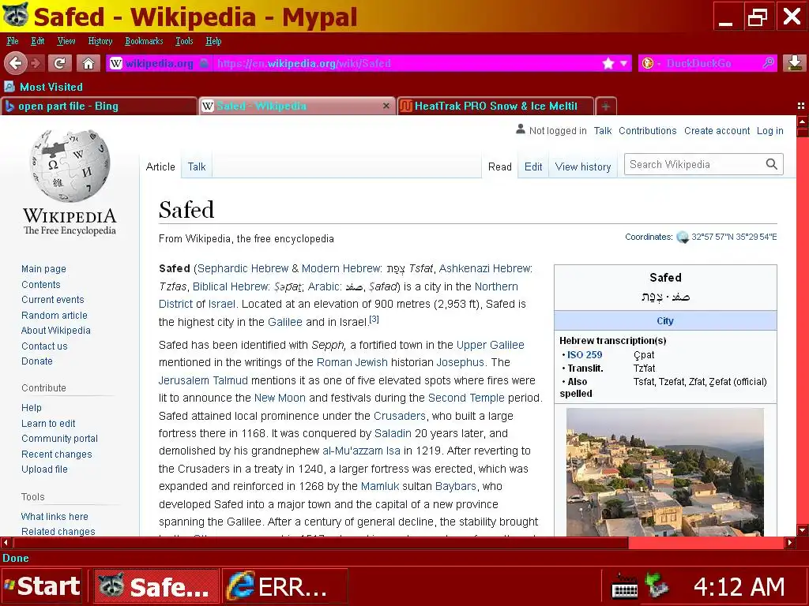
Task: Click vertical scrollbar up arrow
Action: coord(803,122)
